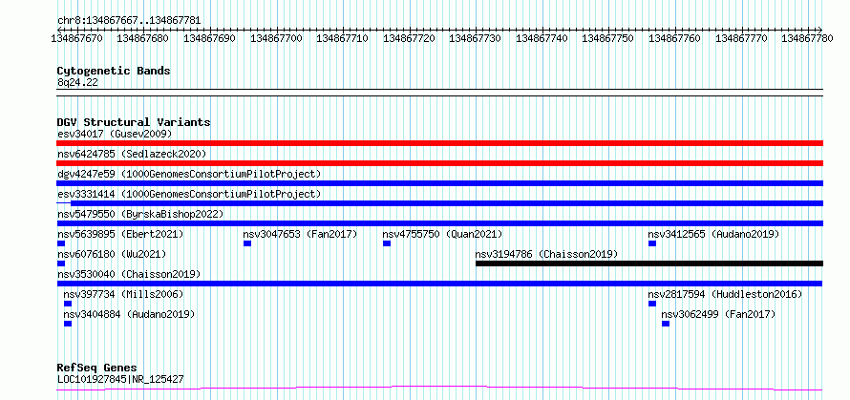Viewport: 850px width, 400px height.
Task: Select the nsv4755750 small blue marker
Action: pyautogui.click(x=387, y=243)
